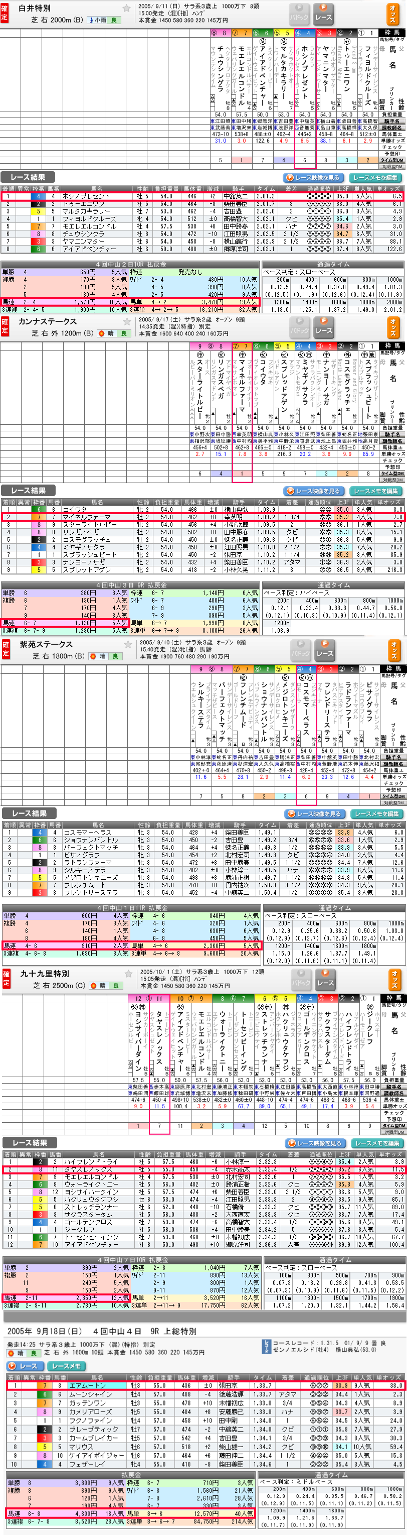407x1535 pixels.
Task: Click the 騎手名 row label in 白井特別 card
Action: tap(393, 121)
